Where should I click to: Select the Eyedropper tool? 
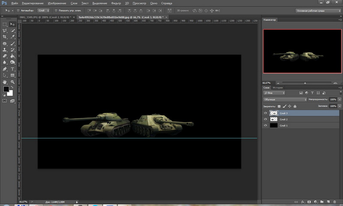(x=12, y=37)
